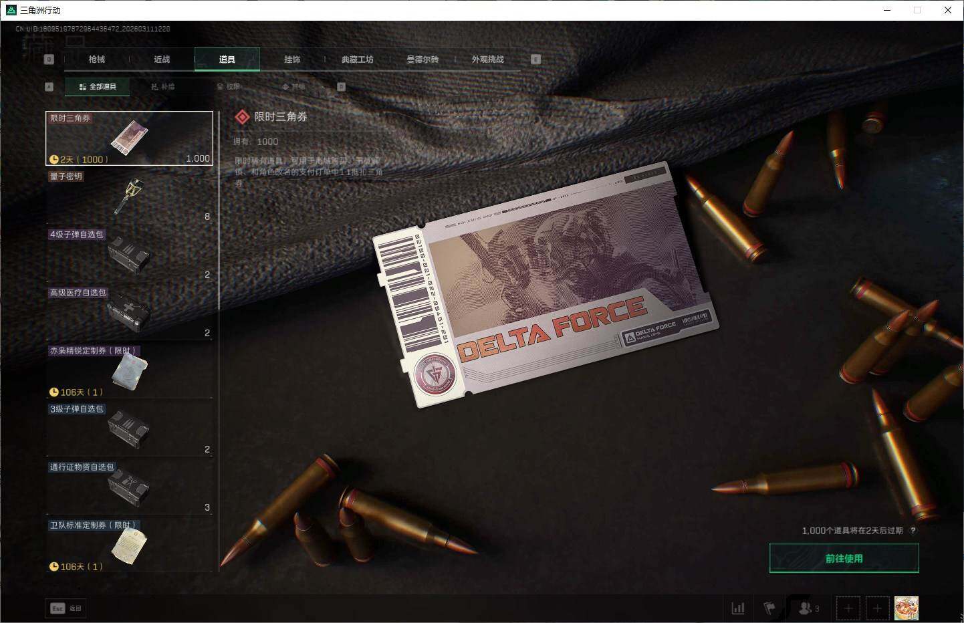Viewport: 964px width, 623px height.
Task: Switch to the 枪械 tab
Action: click(x=97, y=59)
